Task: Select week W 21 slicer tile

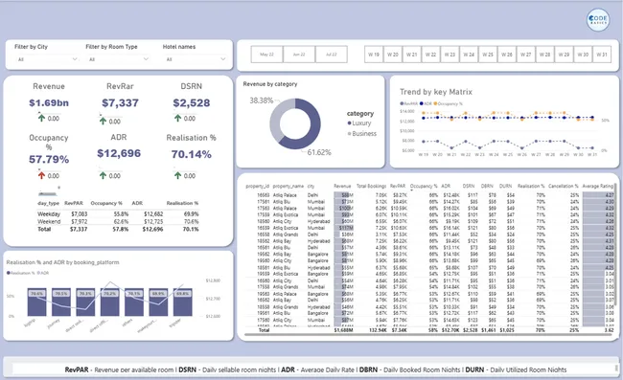Action: coord(411,55)
